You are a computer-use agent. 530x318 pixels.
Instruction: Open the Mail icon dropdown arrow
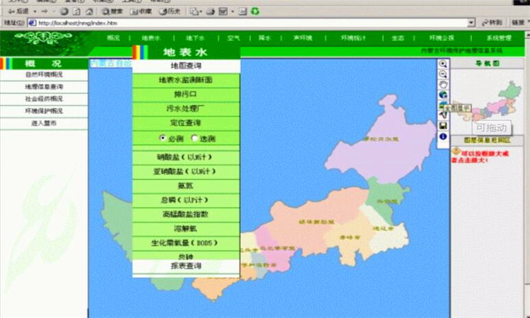(x=201, y=11)
